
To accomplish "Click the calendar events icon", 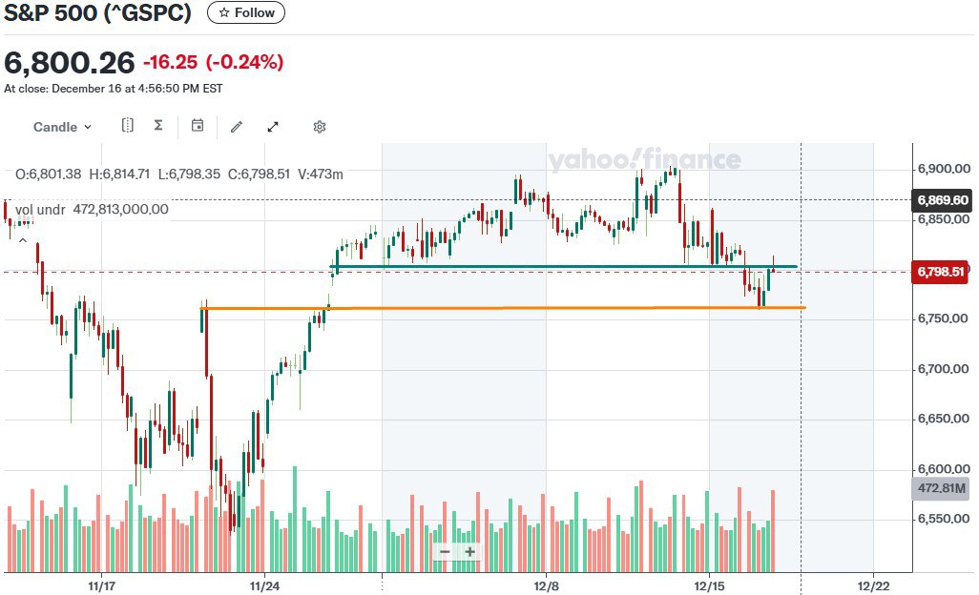I will (198, 126).
